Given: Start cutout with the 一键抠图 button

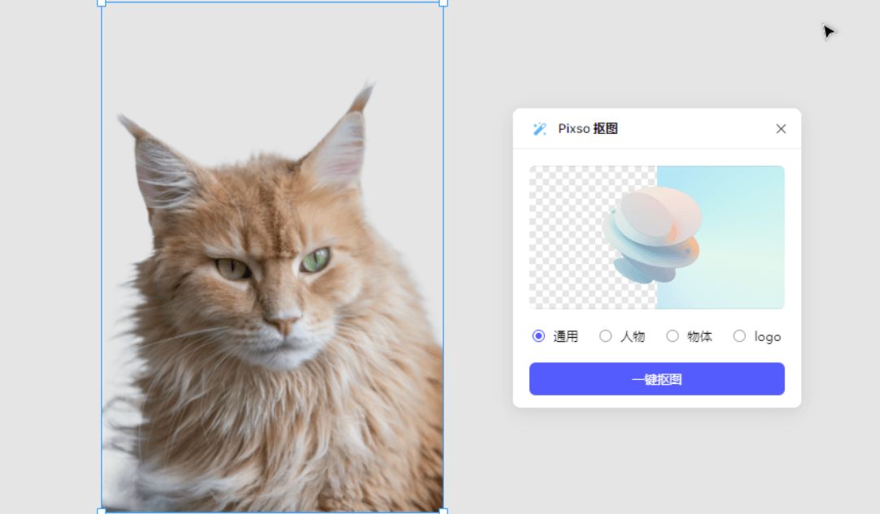Looking at the screenshot, I should [x=656, y=379].
